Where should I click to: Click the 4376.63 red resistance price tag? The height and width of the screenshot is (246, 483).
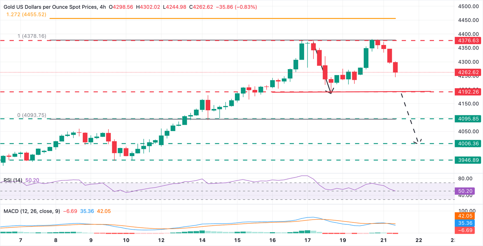[x=468, y=41]
